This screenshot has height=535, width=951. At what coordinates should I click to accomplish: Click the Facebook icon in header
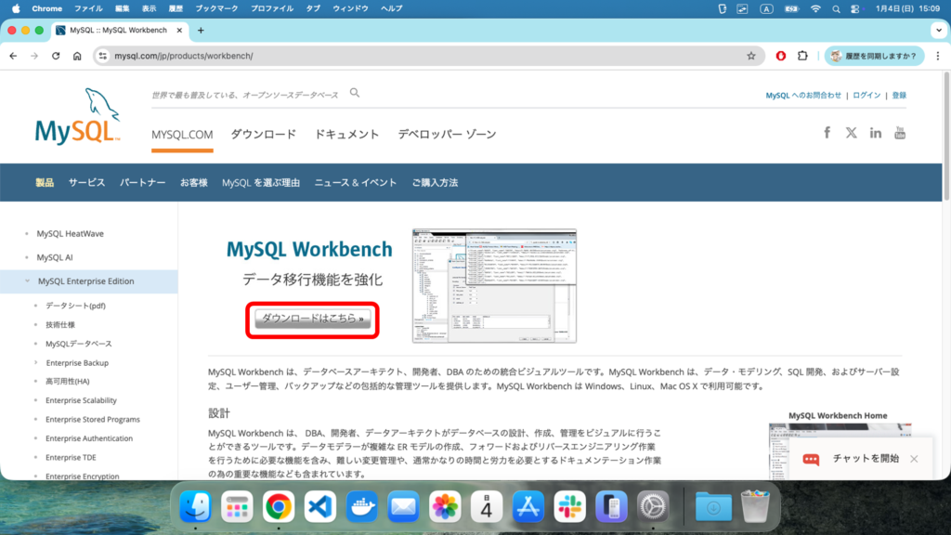[827, 133]
